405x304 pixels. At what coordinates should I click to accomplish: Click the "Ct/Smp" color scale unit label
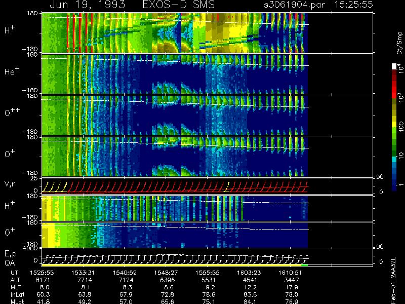tap(399, 43)
